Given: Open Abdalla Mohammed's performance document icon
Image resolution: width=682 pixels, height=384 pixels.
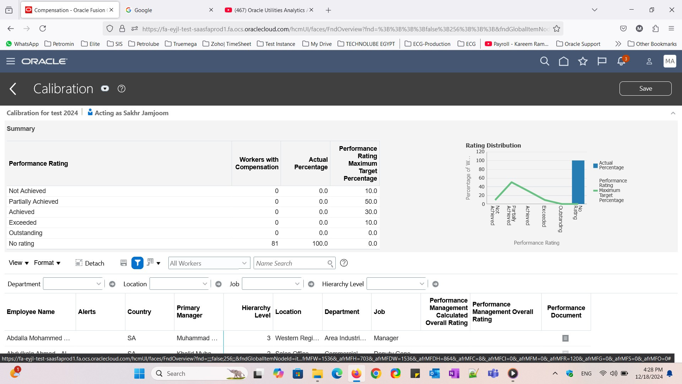Looking at the screenshot, I should coord(565,338).
